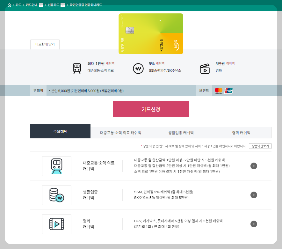The width and height of the screenshot is (282, 249).
Task: Expand the 생활업종 캐쉬백 details plus
Action: [x=254, y=195]
